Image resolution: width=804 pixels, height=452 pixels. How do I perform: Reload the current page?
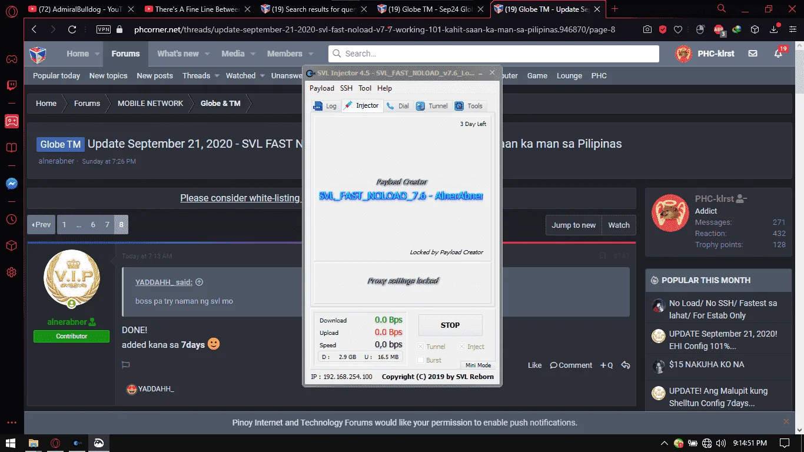pos(72,29)
